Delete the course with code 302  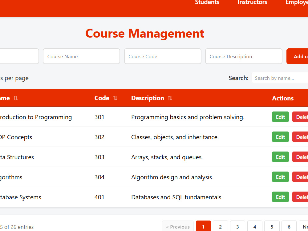click(x=300, y=137)
